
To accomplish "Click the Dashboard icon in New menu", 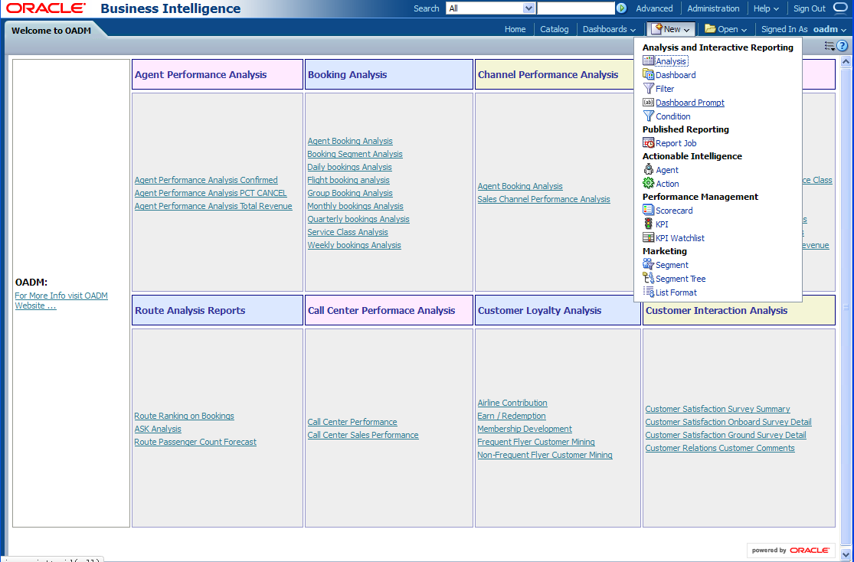I will point(648,75).
